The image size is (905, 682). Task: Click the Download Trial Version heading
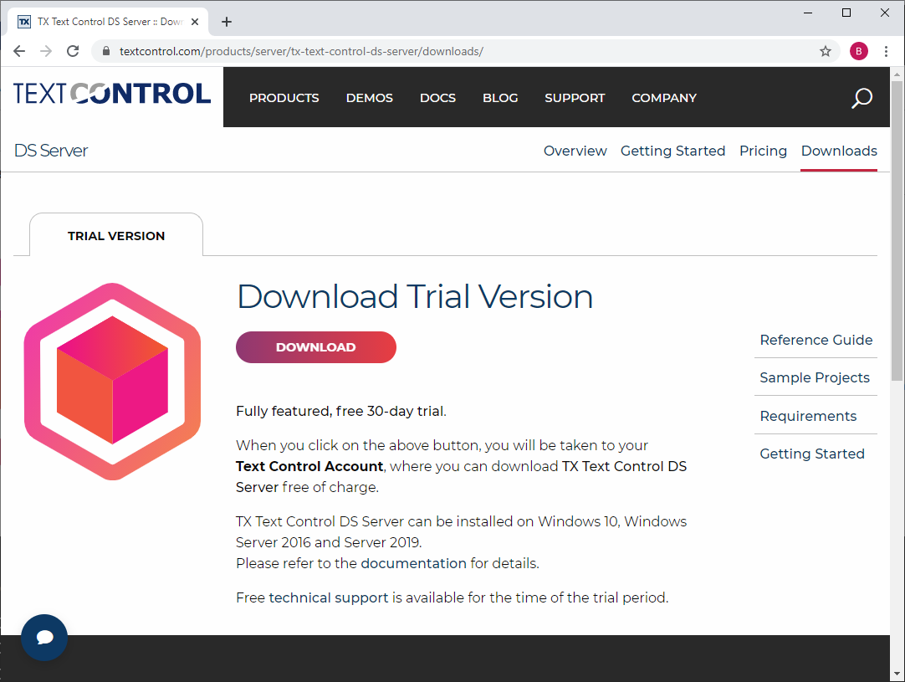(x=415, y=296)
